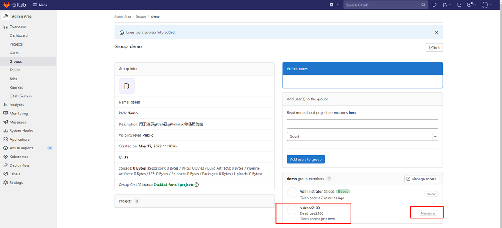Open Users in the sidebar
The image size is (502, 228).
(14, 53)
